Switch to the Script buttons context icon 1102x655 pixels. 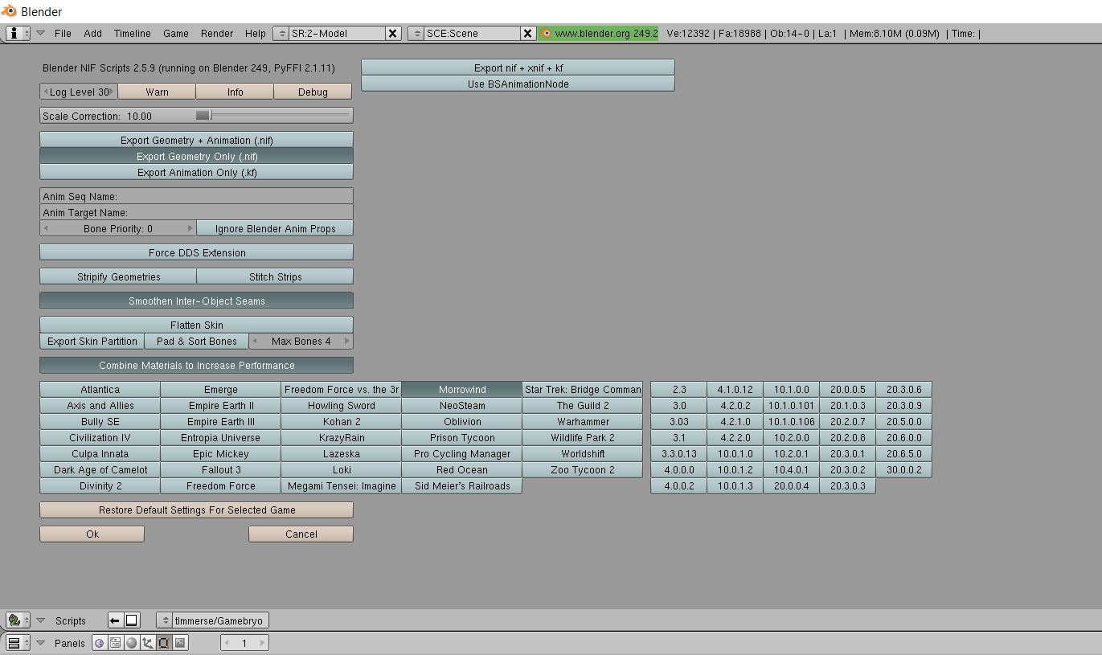click(x=116, y=643)
